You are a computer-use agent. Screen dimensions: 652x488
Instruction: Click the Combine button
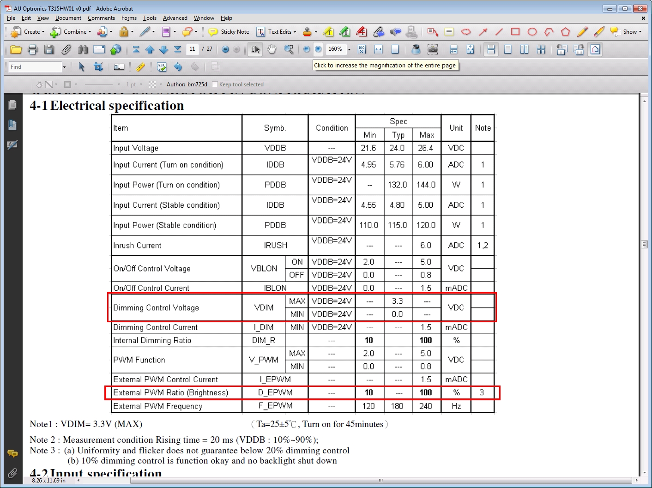click(71, 32)
